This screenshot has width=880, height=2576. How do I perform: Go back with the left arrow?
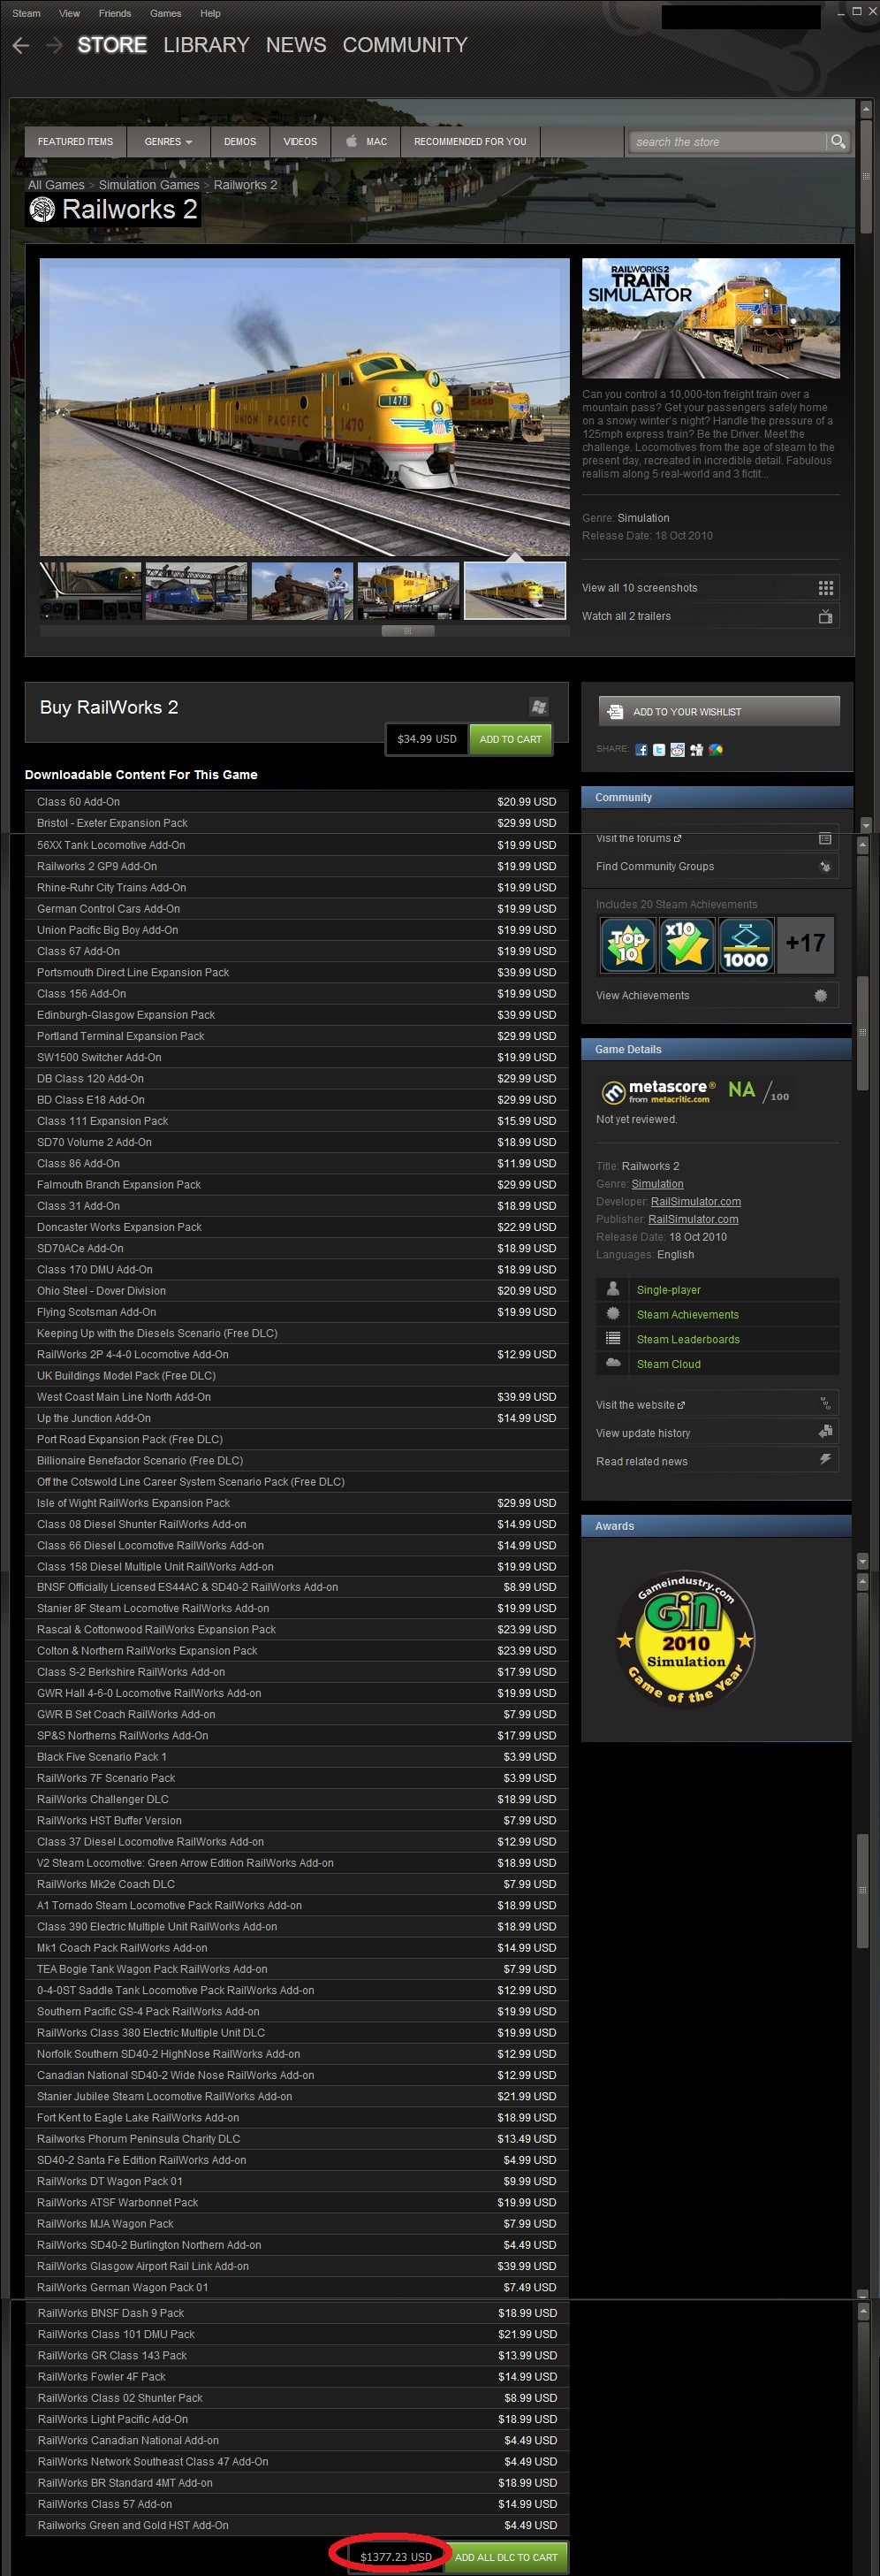pos(20,46)
